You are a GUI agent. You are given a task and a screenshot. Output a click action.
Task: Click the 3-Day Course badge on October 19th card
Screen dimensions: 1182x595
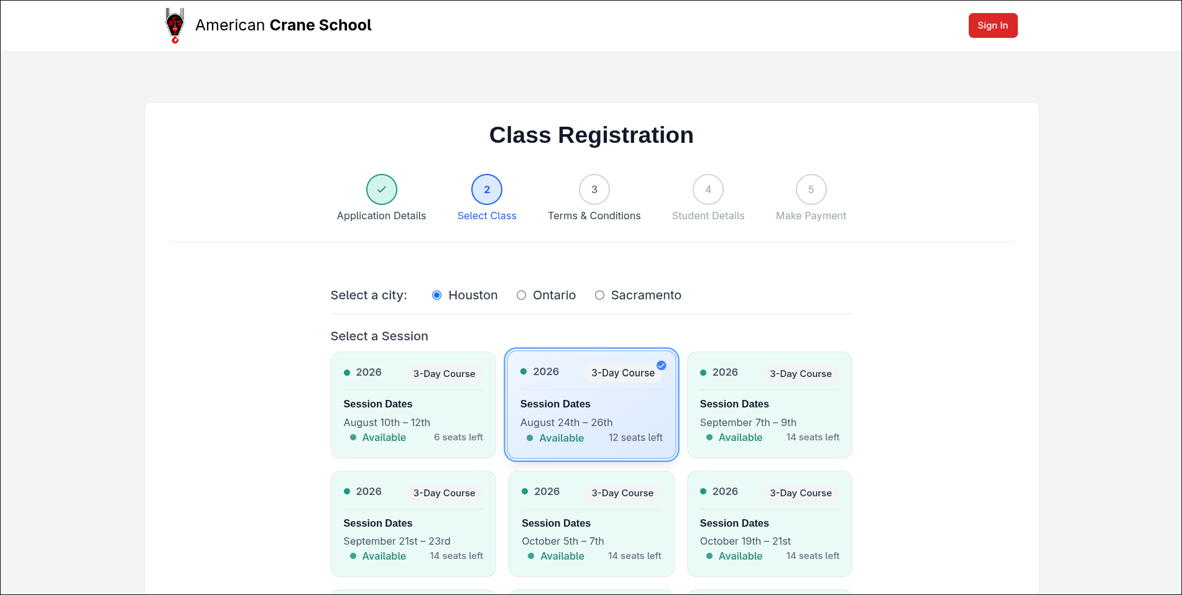coord(801,493)
